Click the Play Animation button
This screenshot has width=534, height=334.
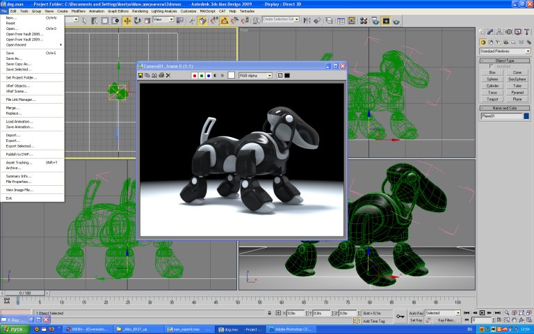[483, 312]
